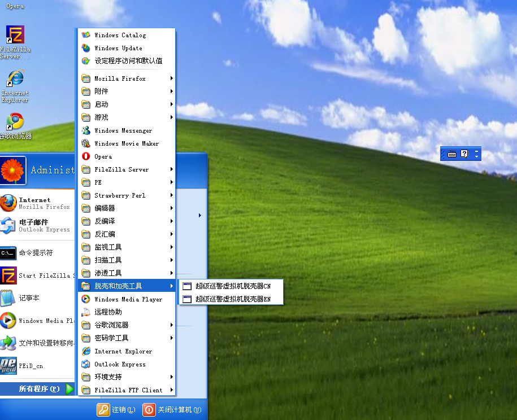Open 命令提示符 command prompt icon
The image size is (517, 420).
point(8,253)
